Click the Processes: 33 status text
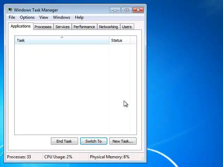Screen dimensions: 223x167 pos(19,157)
